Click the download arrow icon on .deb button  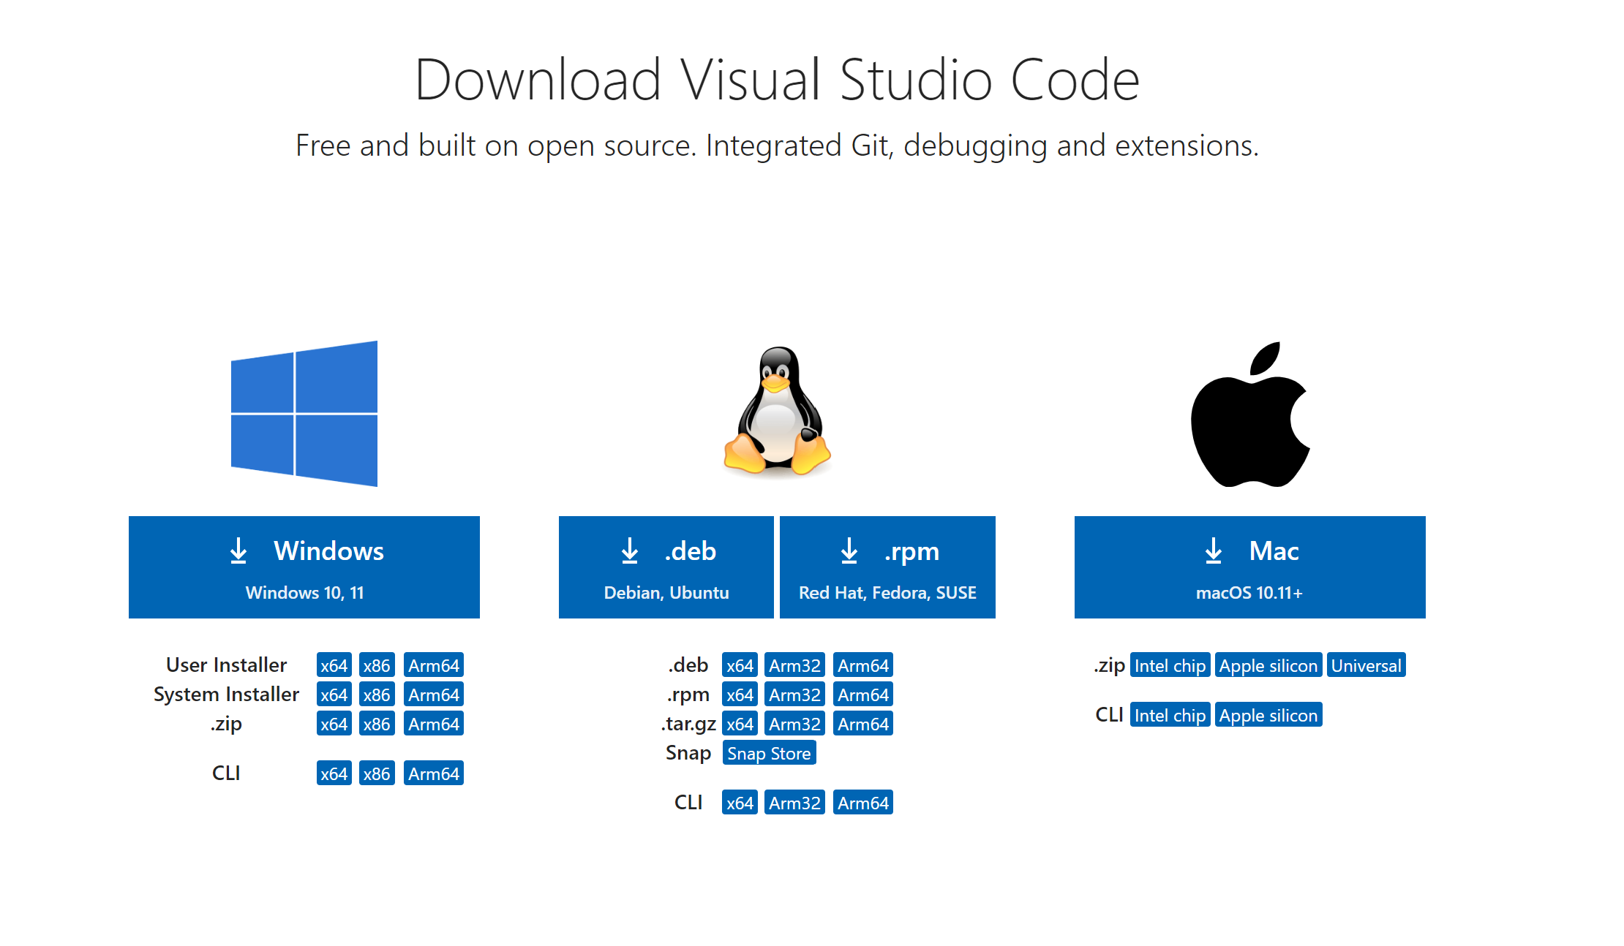630,551
